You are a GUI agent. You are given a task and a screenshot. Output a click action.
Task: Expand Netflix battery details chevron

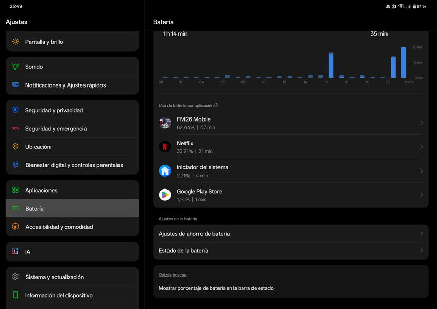point(421,147)
